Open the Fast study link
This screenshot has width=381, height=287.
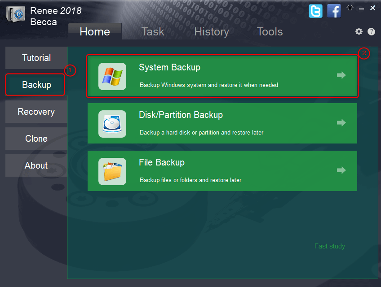[x=329, y=246]
